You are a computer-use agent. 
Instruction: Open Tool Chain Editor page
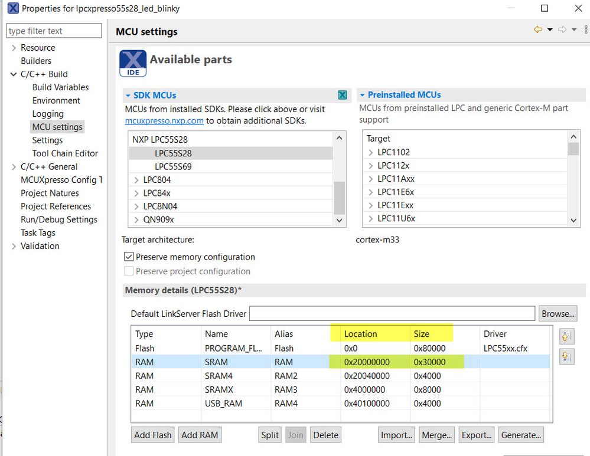pos(65,153)
